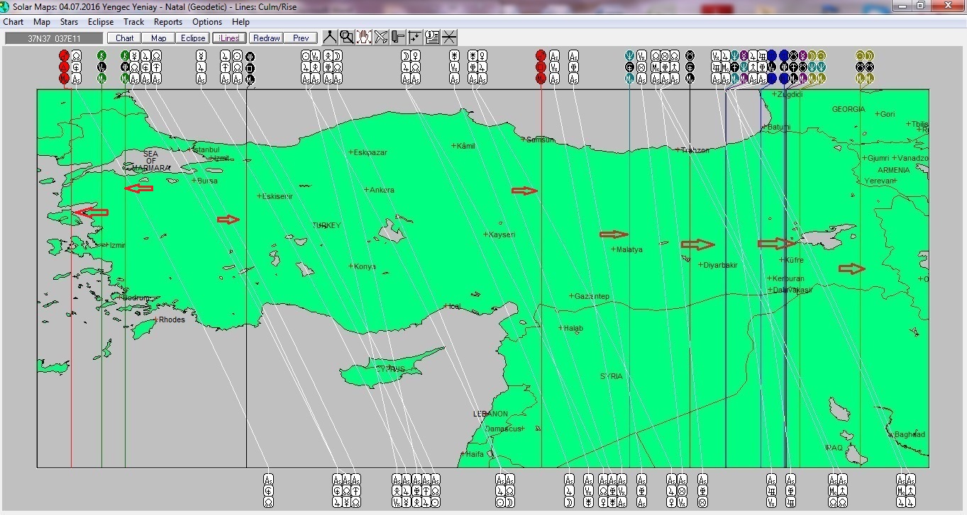Click the Ankara city marker on map
This screenshot has height=515, width=967.
(367, 190)
